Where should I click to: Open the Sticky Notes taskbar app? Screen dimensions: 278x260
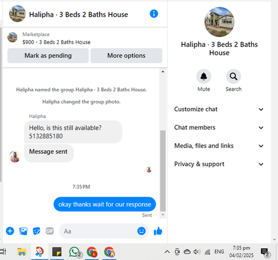tap(57, 252)
